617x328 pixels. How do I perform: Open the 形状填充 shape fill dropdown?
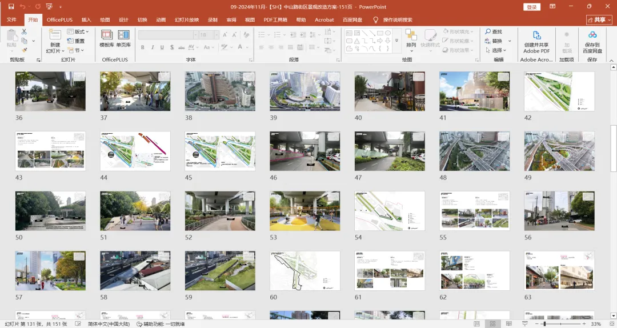coord(458,31)
